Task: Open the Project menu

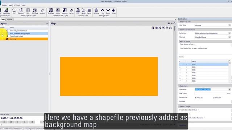Action: [x=4, y=5]
